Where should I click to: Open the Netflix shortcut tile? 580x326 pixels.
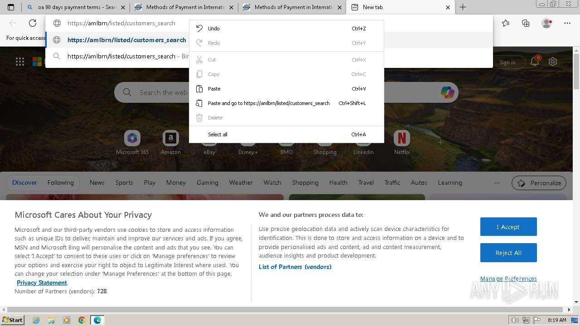click(x=402, y=143)
